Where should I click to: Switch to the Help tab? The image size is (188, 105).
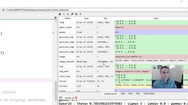123,94
